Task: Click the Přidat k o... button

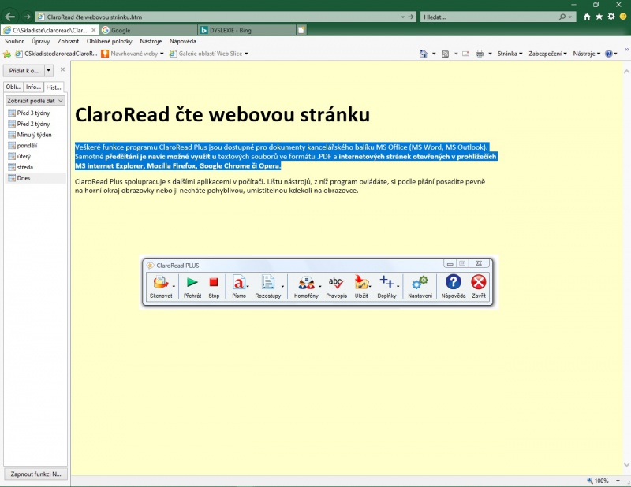Action: [24, 71]
